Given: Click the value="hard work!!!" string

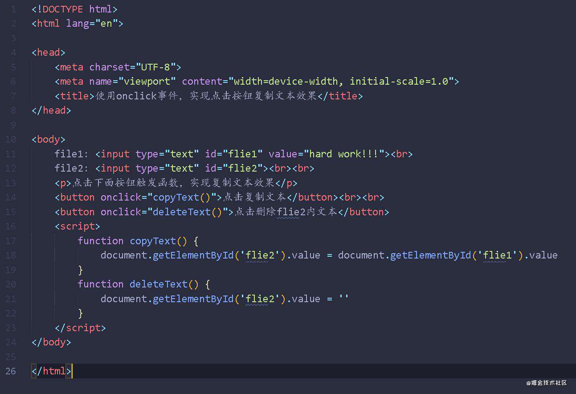Looking at the screenshot, I should pos(327,154).
